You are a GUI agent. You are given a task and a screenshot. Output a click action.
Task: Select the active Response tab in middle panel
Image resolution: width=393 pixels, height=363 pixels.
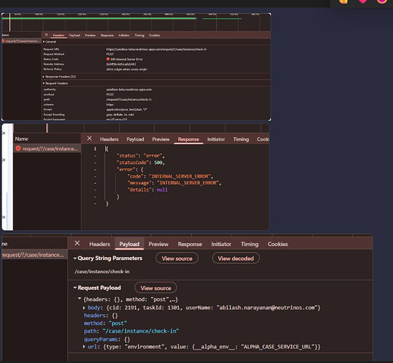[188, 139]
